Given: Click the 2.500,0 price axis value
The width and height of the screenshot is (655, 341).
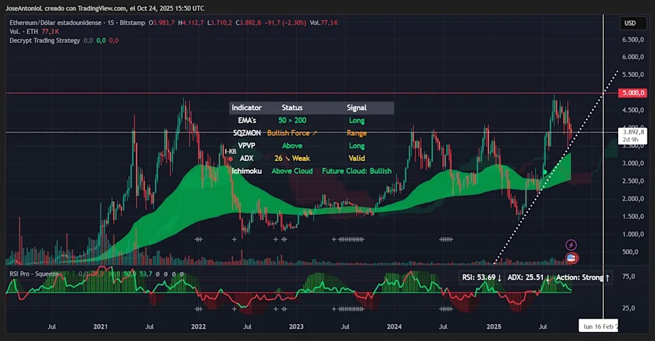Looking at the screenshot, I should tap(633, 181).
